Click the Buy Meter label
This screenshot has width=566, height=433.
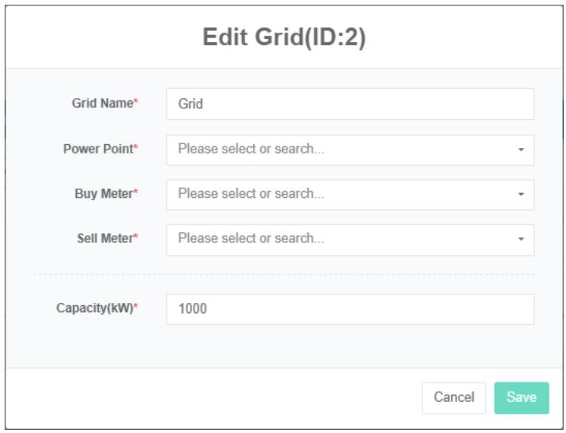point(102,195)
